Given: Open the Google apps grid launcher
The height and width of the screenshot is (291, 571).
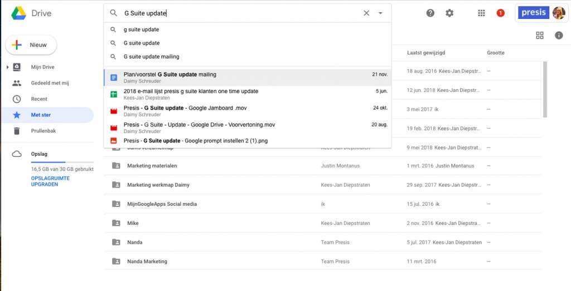Looking at the screenshot, I should pos(481,13).
